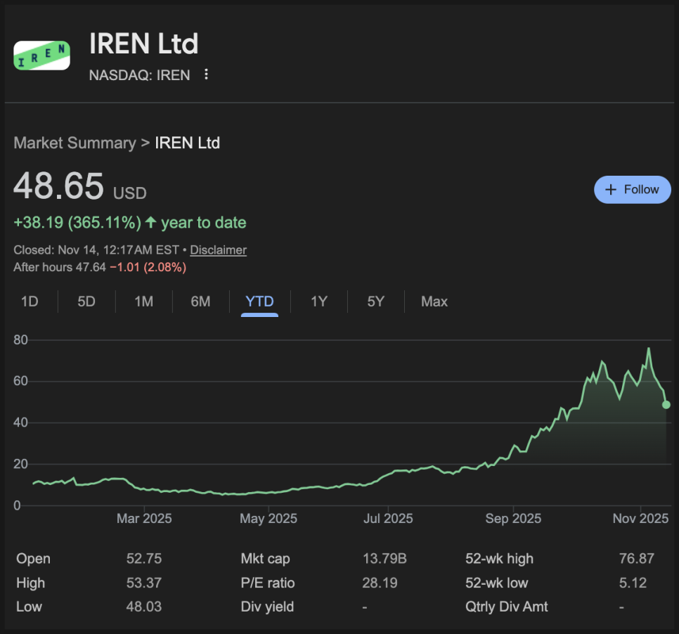The height and width of the screenshot is (634, 679).
Task: Select the YTD range tab
Action: pos(259,302)
